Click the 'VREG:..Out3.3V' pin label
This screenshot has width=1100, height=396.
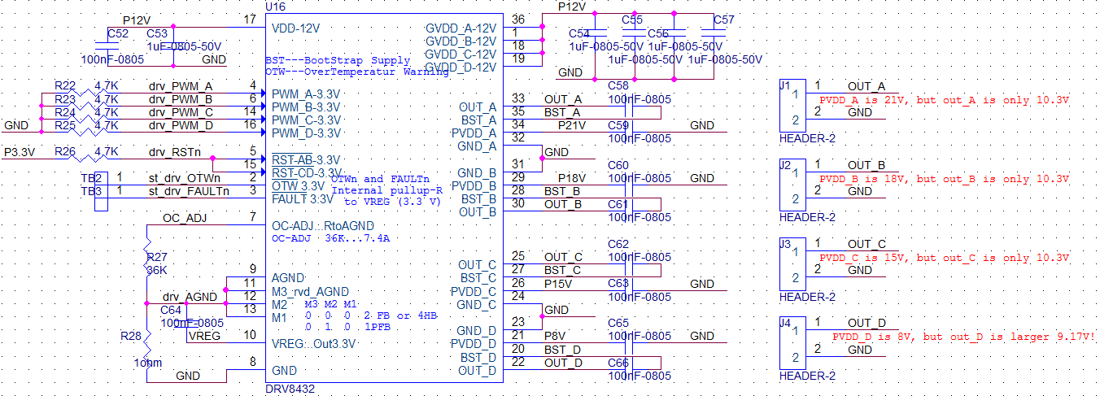pos(314,343)
